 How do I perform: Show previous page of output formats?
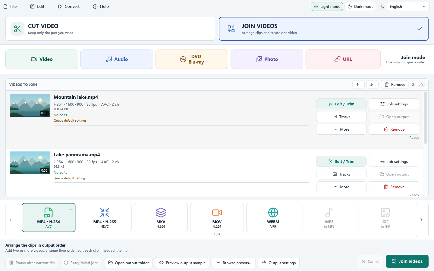click(12, 220)
